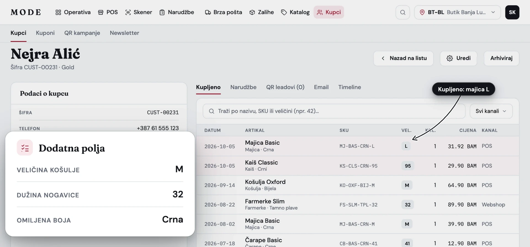
Task: Expand the BT-BL Butik Banja Luka selector
Action: (457, 12)
